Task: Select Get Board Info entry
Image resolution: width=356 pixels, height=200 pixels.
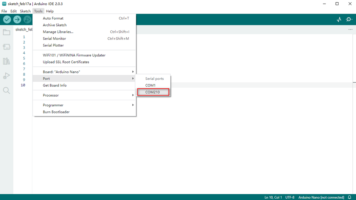Action: click(x=85, y=85)
